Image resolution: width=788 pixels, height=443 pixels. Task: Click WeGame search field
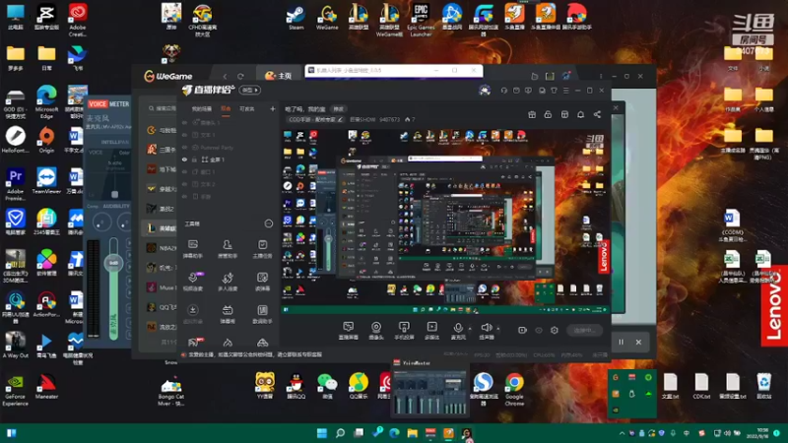[162, 108]
